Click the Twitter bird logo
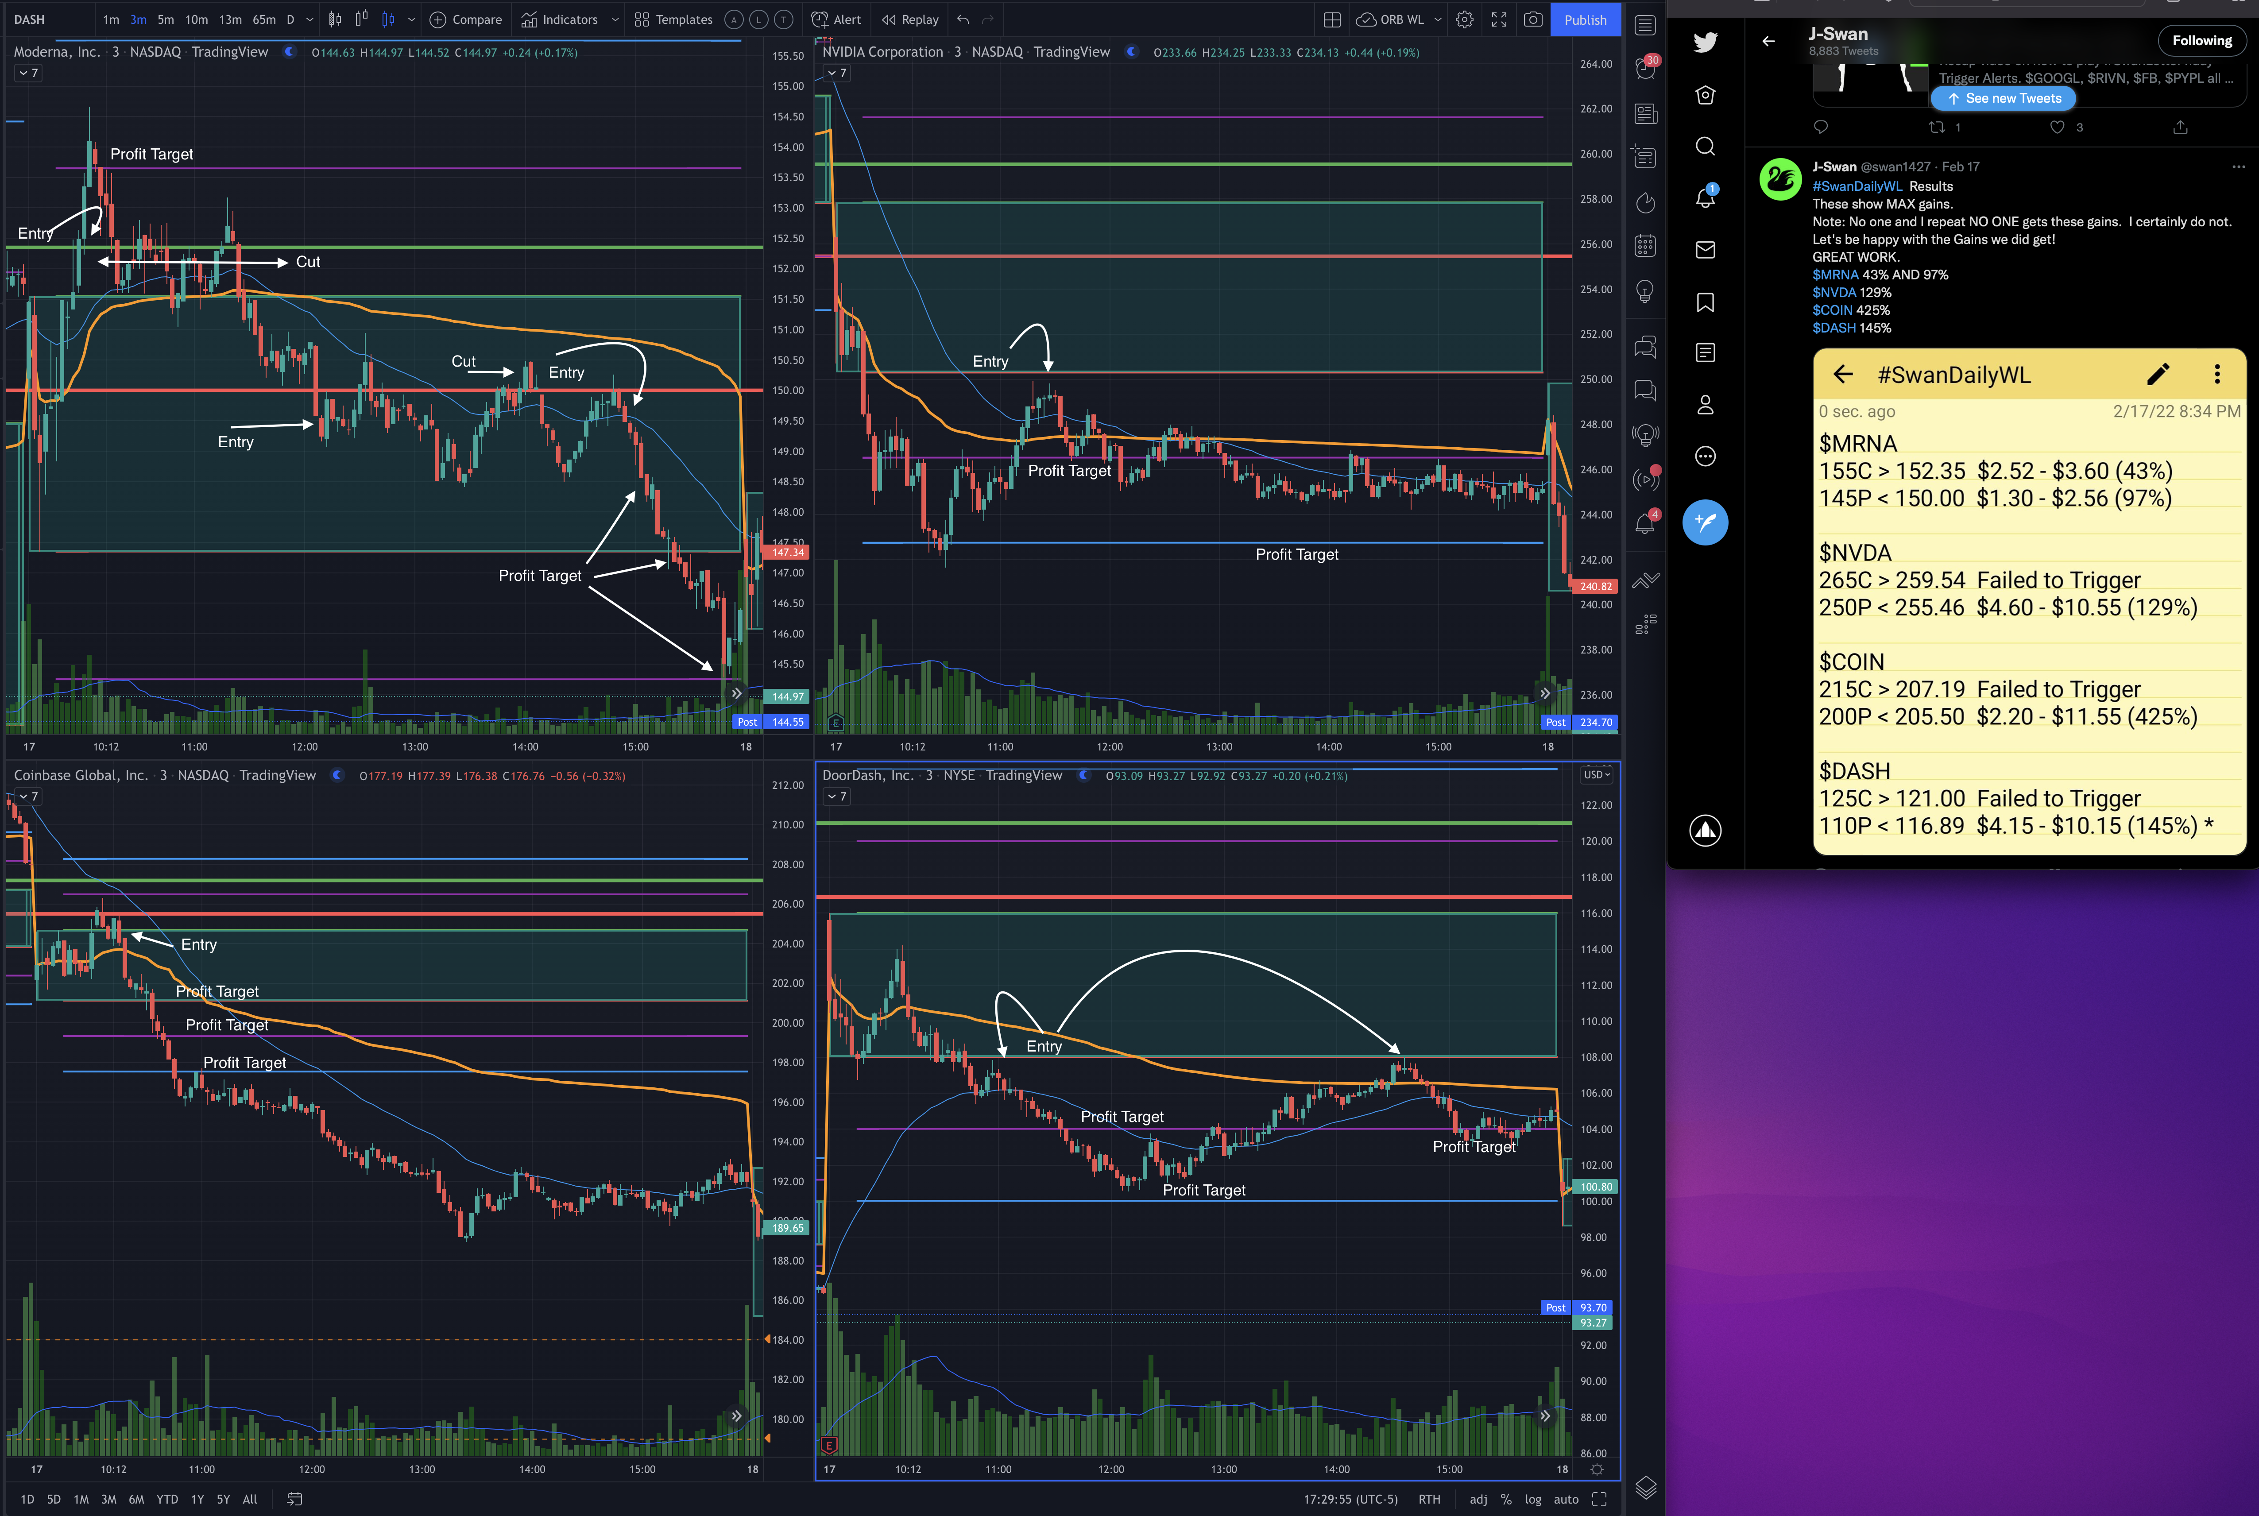Screen dimensions: 2259x1516 pos(1705,42)
